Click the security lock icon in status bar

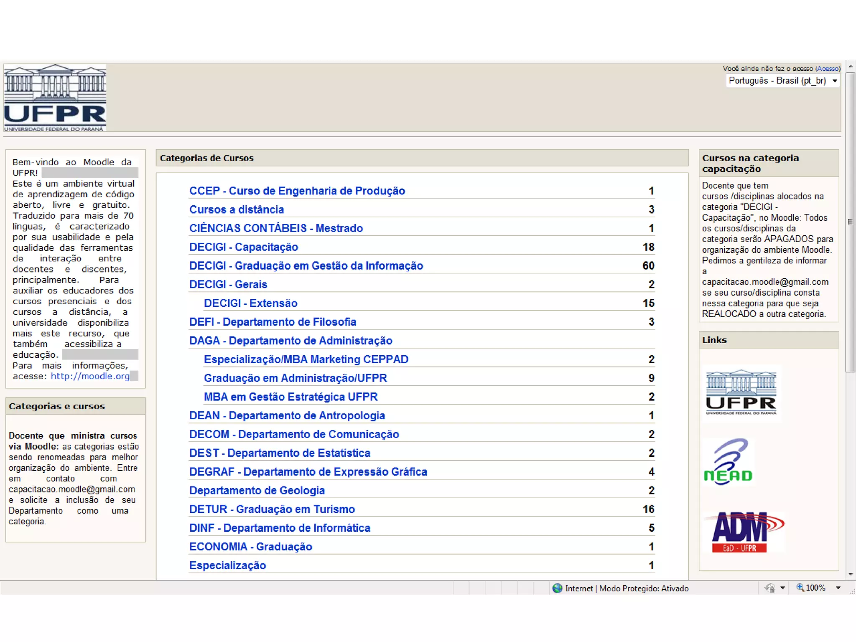[x=770, y=588]
